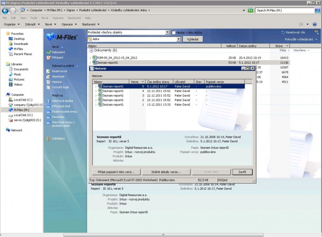Expand version 4 row of Seznam reportů
This screenshot has width=322, height=237.
pyautogui.click(x=95, y=91)
